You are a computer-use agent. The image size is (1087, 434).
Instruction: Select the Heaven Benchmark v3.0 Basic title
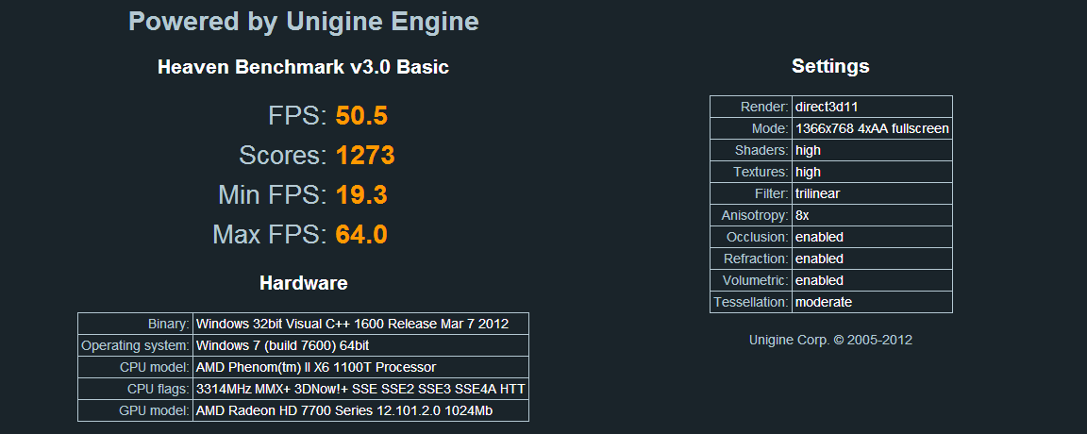pyautogui.click(x=303, y=67)
